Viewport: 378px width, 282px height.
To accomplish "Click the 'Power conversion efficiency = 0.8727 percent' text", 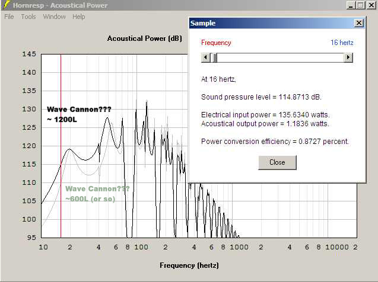I will click(275, 142).
